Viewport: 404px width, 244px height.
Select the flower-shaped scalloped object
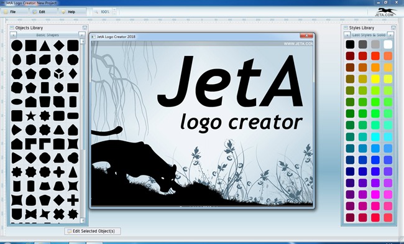45,172
